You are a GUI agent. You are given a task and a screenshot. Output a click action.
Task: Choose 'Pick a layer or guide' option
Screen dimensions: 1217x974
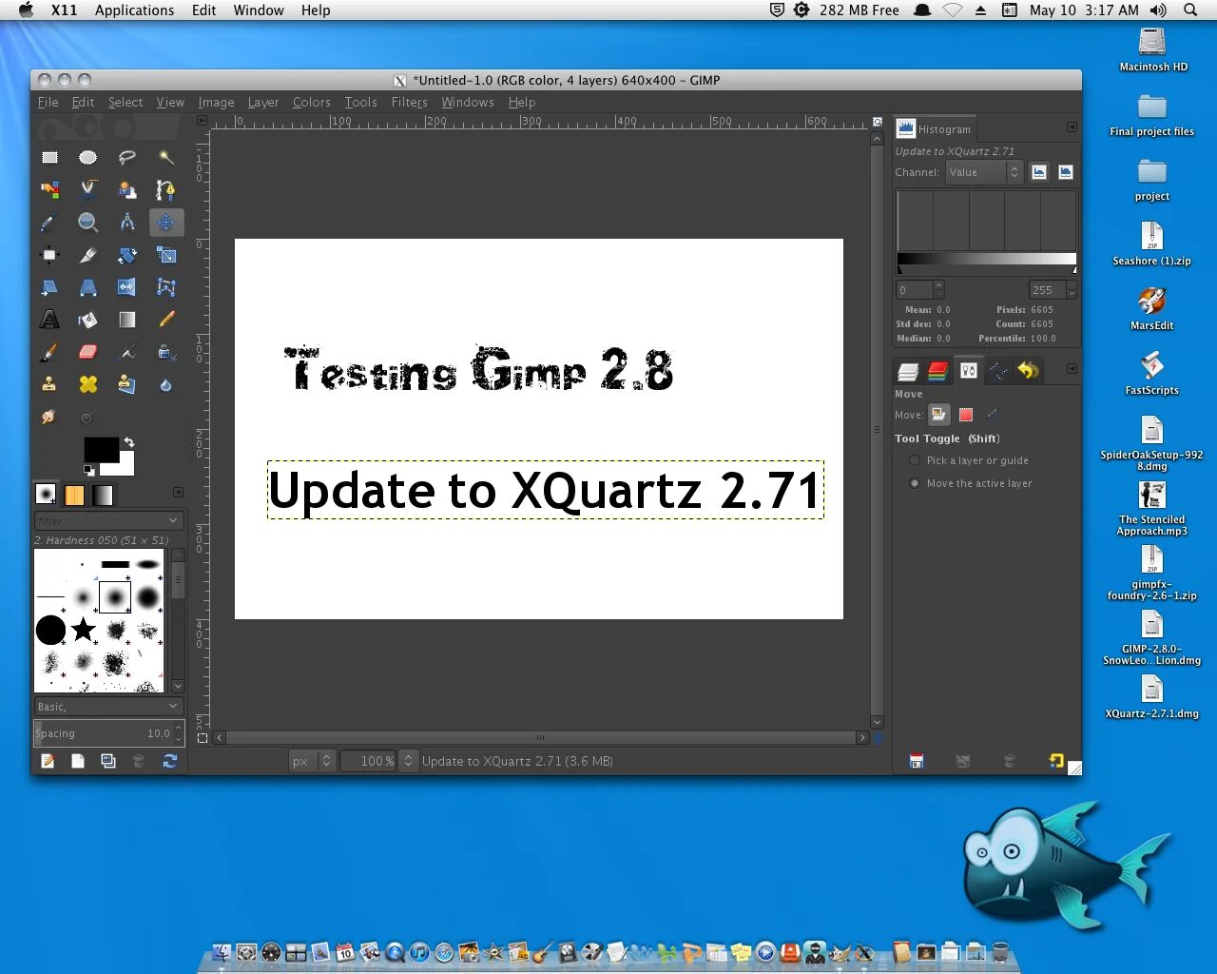point(971,460)
